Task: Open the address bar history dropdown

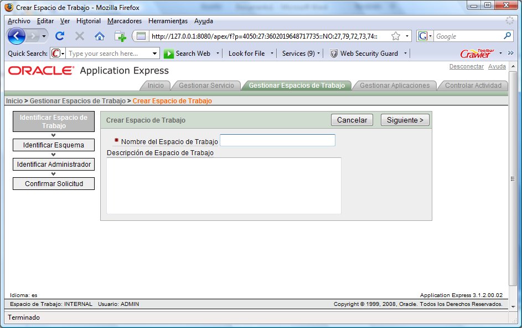Action: (x=407, y=36)
